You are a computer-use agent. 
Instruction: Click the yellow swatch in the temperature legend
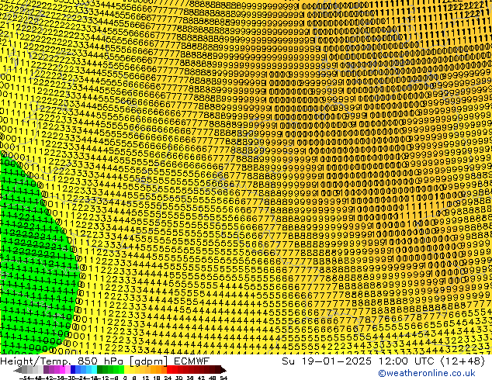click(x=126, y=370)
